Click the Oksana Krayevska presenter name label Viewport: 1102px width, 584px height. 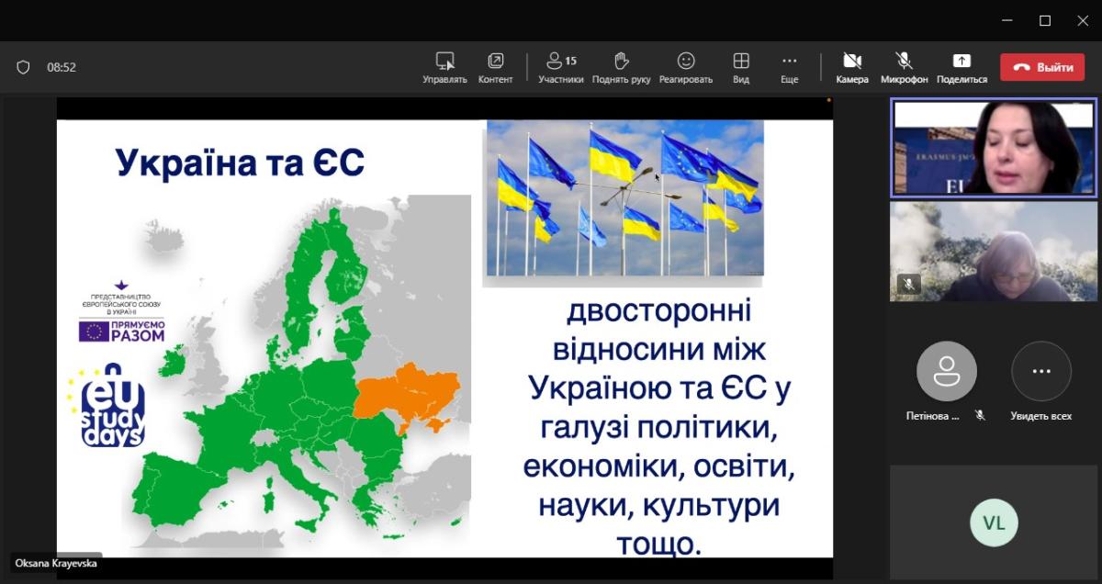click(56, 563)
